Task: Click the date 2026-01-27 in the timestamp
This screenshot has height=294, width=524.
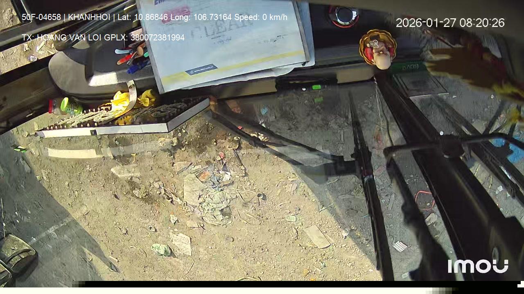Action: [x=426, y=23]
